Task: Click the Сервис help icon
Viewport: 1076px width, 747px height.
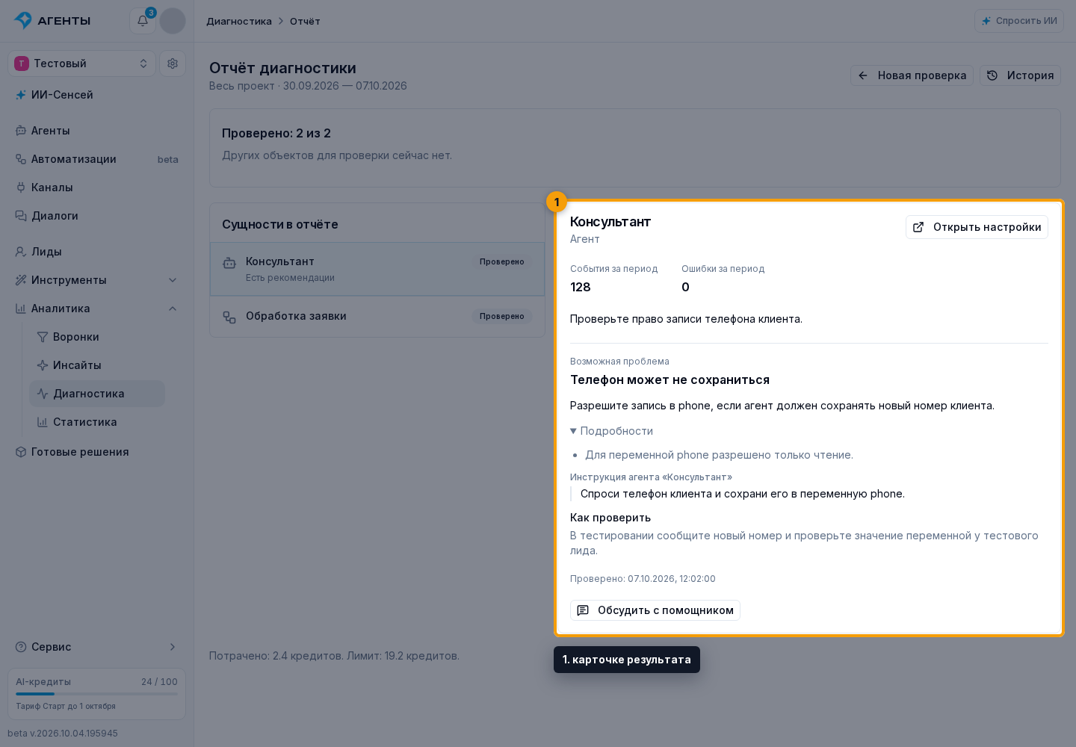Action: [x=21, y=647]
